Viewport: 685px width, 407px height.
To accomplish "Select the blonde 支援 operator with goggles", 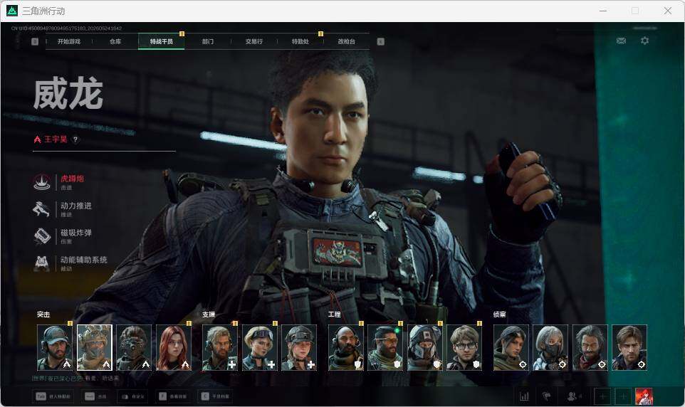I will pyautogui.click(x=259, y=348).
